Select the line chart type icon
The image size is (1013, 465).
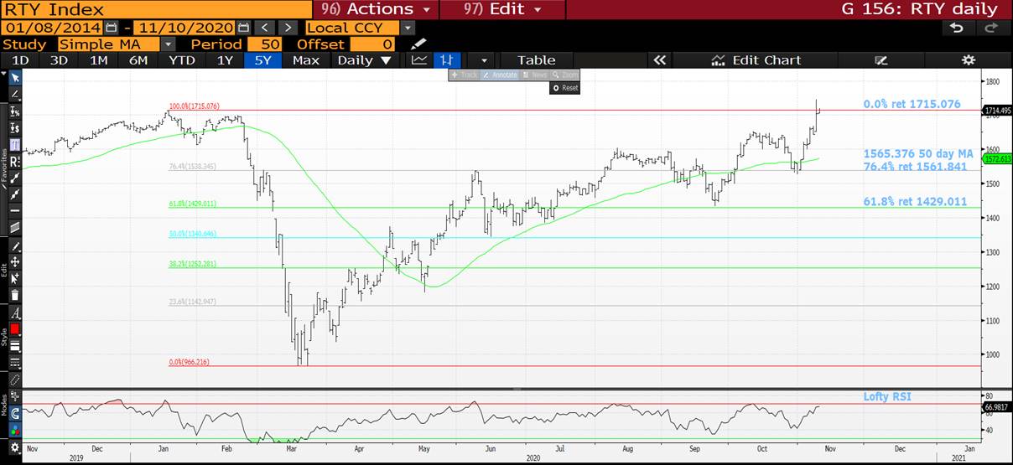click(x=419, y=60)
